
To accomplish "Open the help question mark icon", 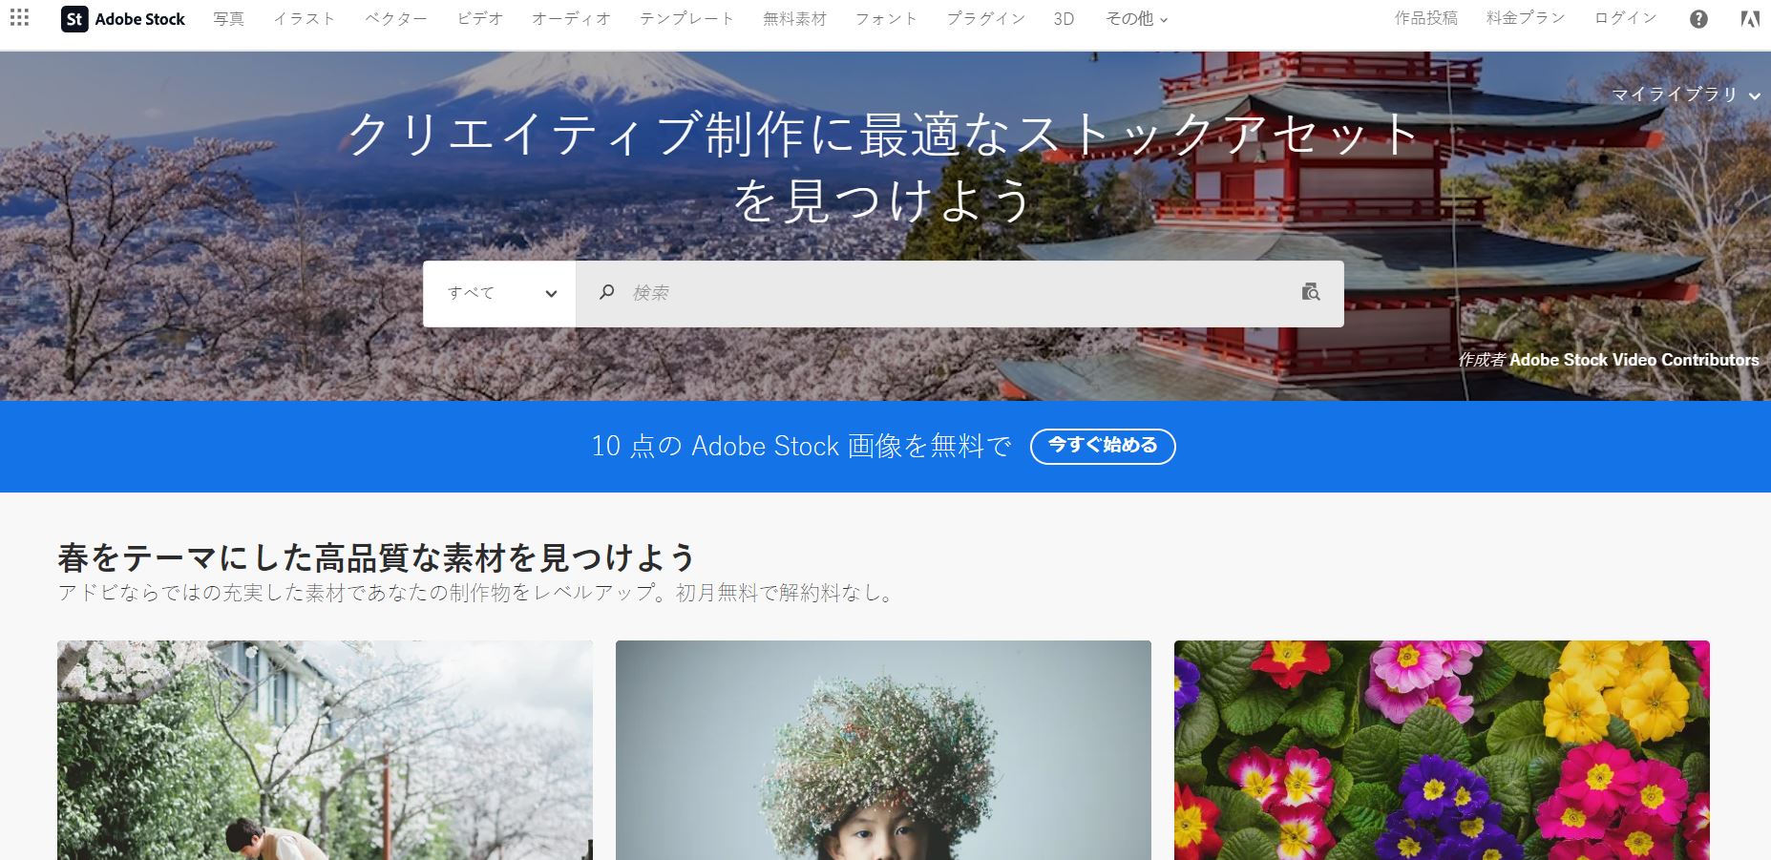I will (1699, 17).
